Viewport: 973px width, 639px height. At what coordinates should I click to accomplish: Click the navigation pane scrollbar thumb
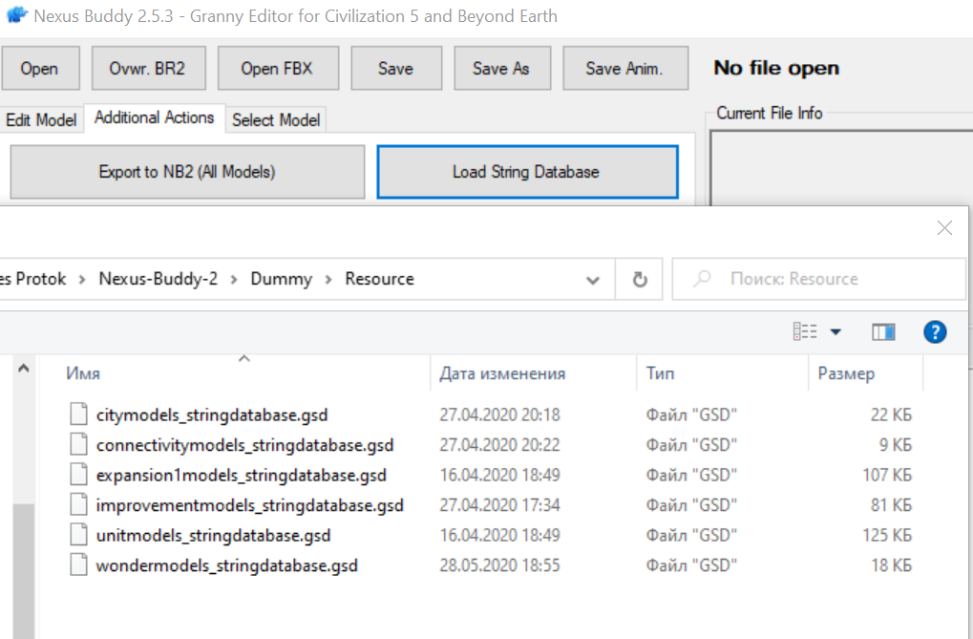[x=24, y=571]
